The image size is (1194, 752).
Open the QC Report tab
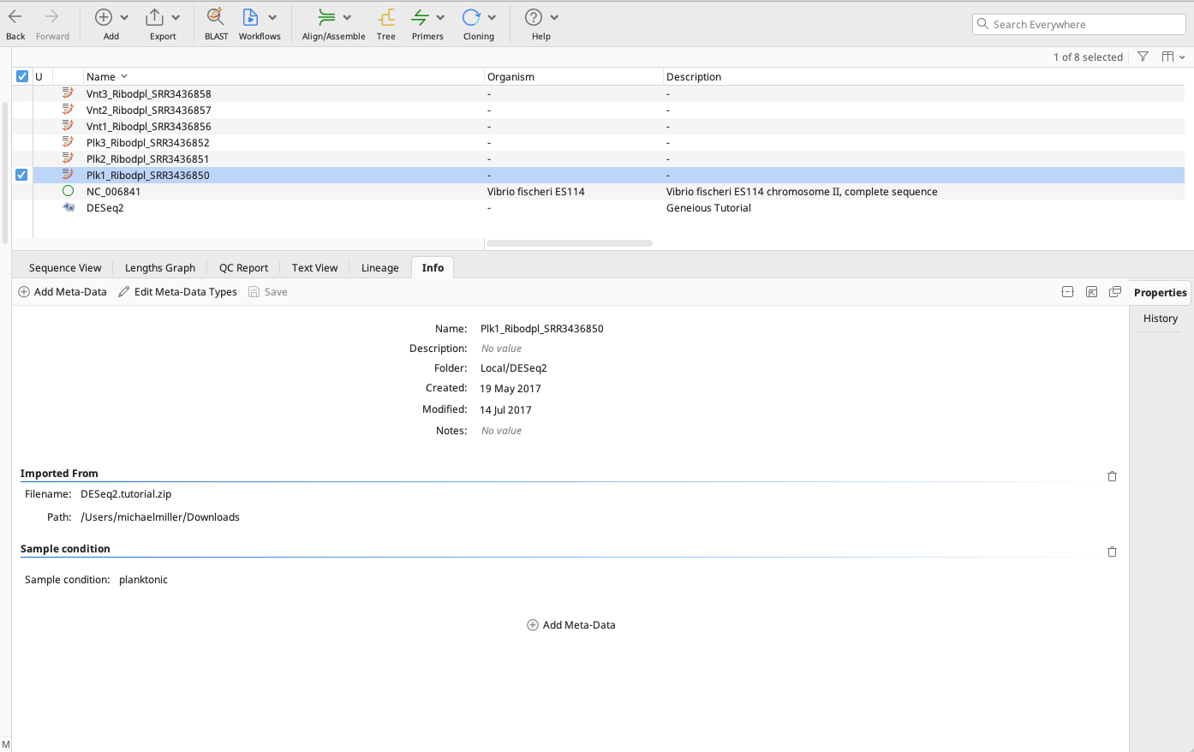(x=243, y=268)
